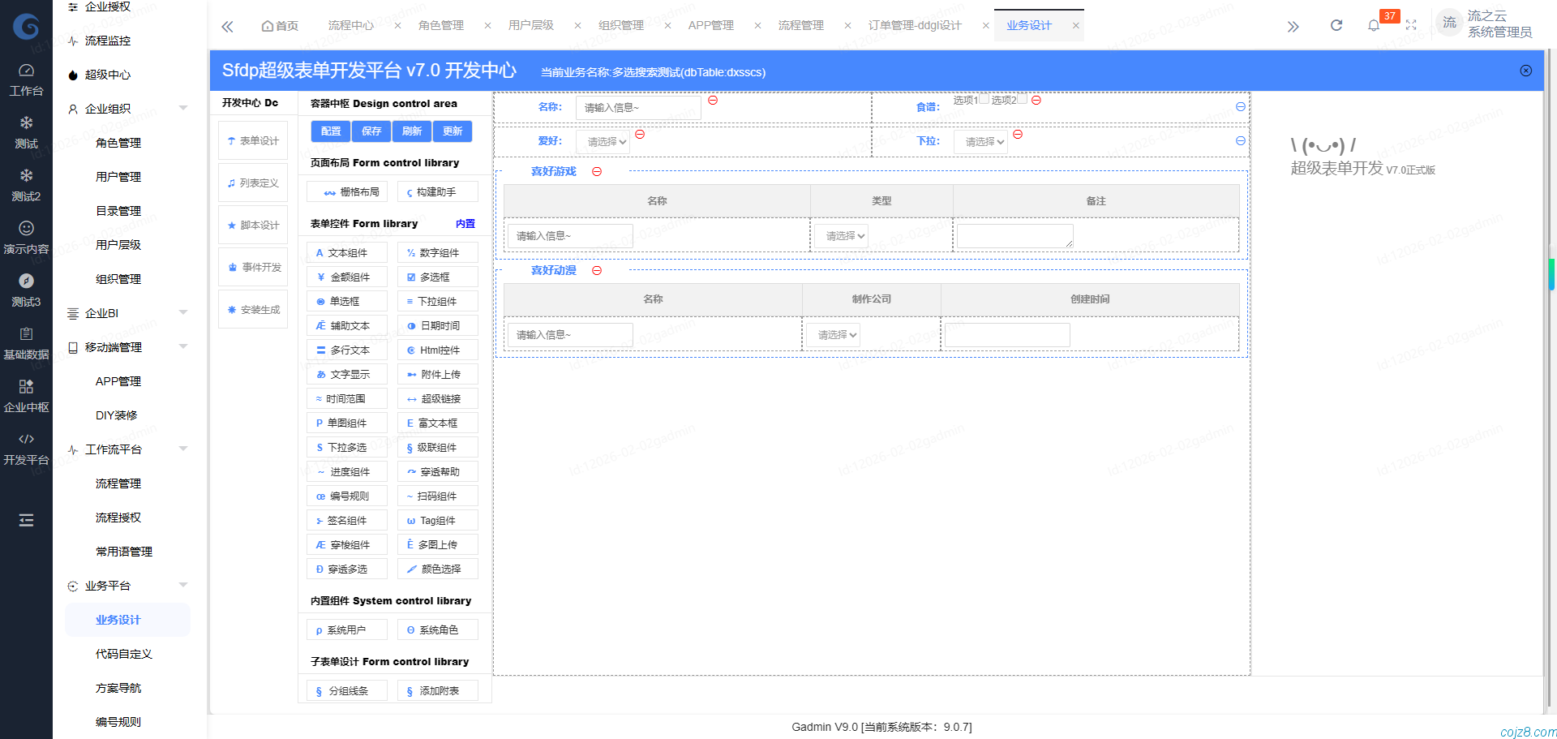Open the 列表定义 panel

coord(252,182)
